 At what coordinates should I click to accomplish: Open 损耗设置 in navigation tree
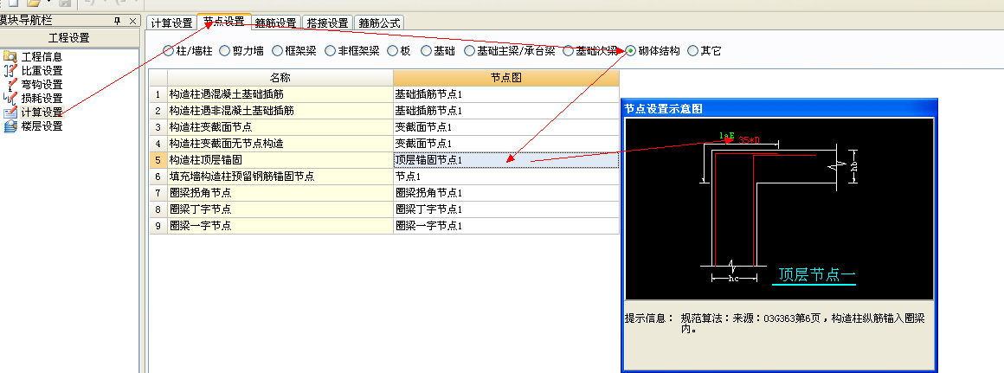(42, 98)
